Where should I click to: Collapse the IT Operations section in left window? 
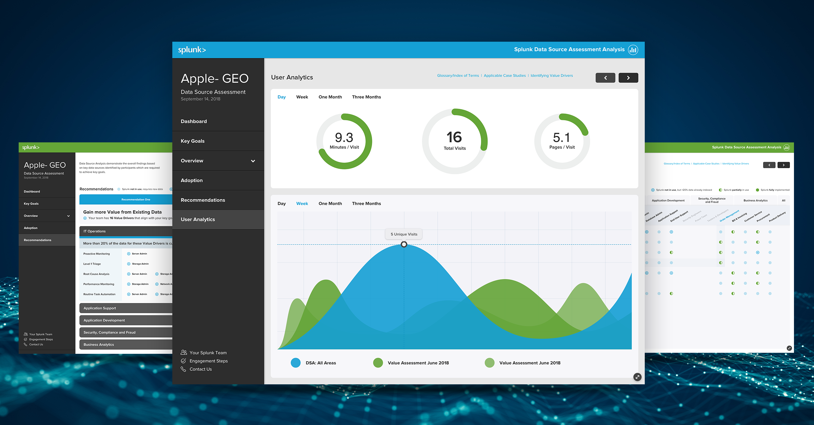(126, 231)
